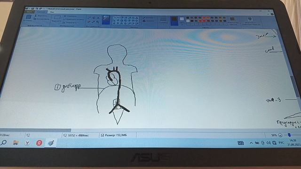This screenshot has height=169, width=301.
Task: Click the zoom out minus button
Action: pos(280,135)
